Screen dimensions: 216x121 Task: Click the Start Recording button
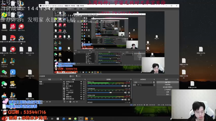coord(167,85)
